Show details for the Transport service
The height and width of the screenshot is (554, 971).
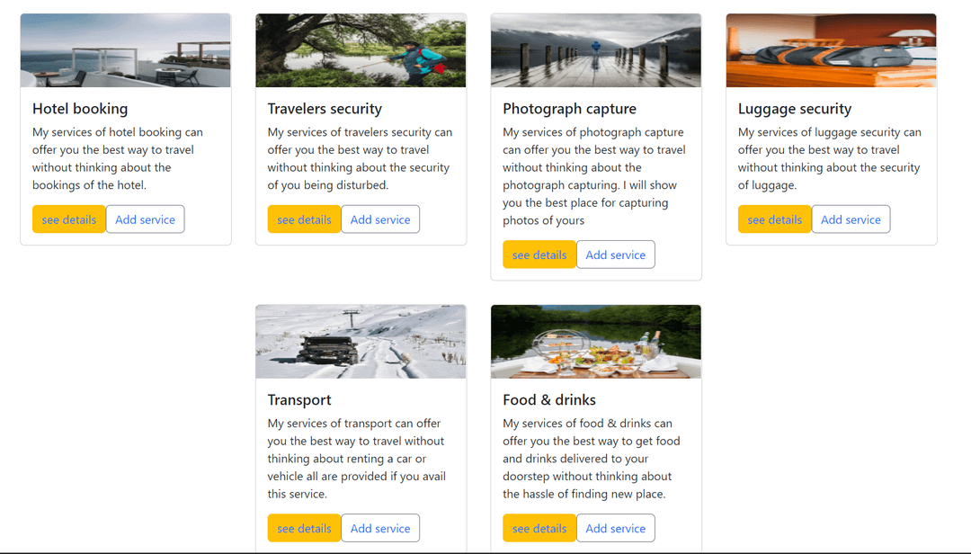click(304, 528)
